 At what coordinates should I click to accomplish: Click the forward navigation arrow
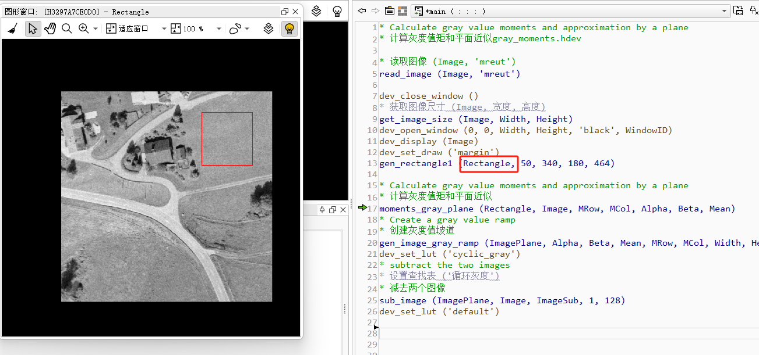(x=375, y=11)
